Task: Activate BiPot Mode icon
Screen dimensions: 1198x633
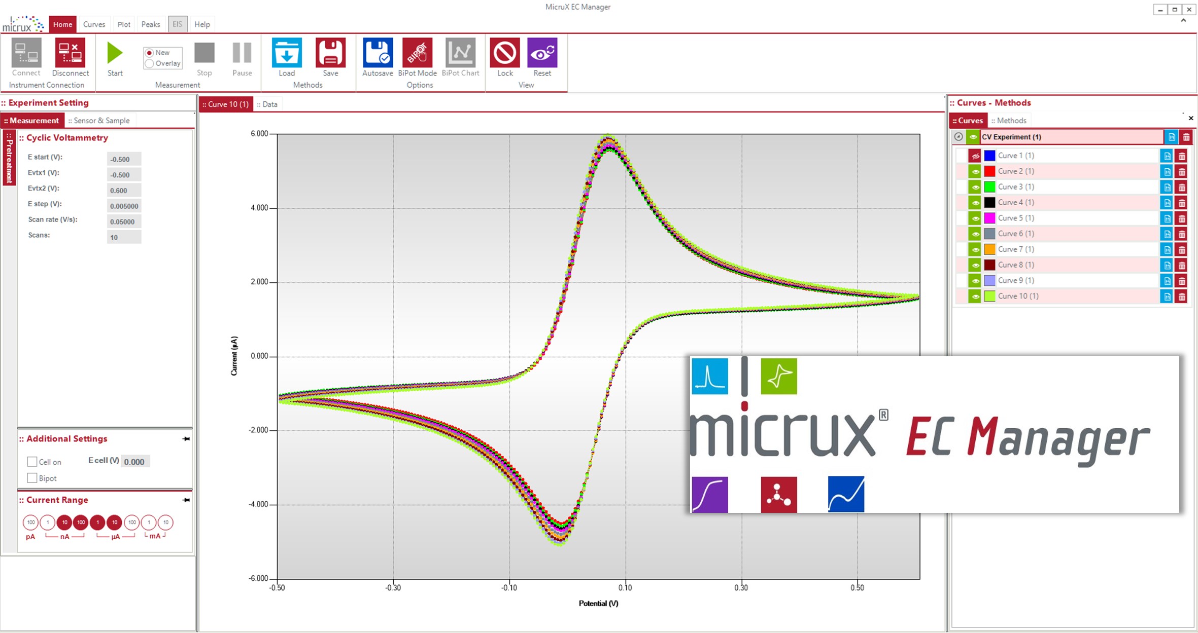Action: tap(417, 53)
